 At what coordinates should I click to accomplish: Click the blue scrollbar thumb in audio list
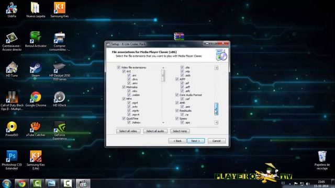tap(216, 109)
